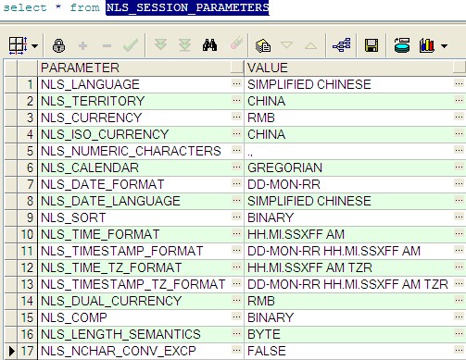Click the query by example icon
466x360 pixels.
coord(263,45)
